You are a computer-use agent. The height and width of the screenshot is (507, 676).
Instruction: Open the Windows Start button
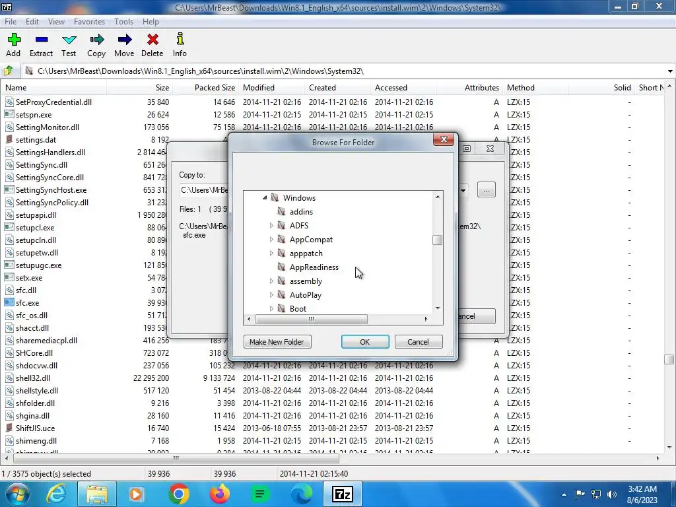[17, 494]
